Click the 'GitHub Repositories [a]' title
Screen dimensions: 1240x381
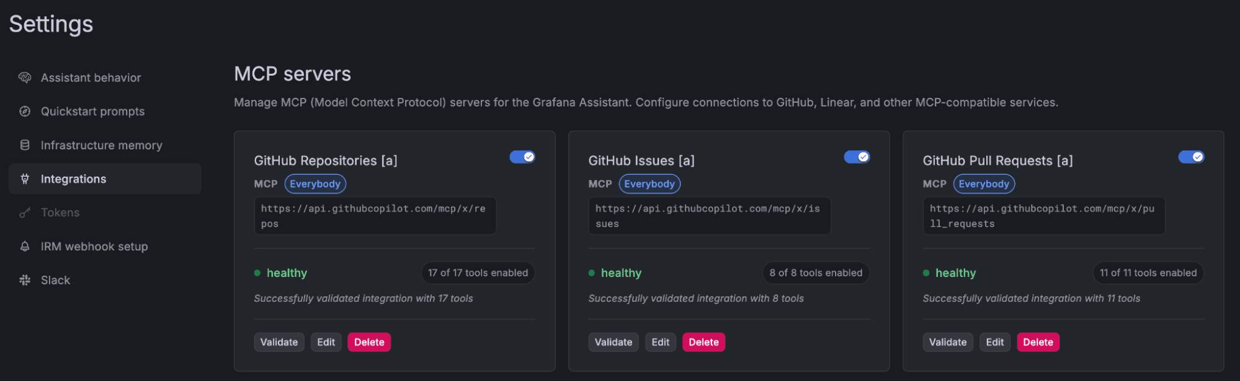pos(326,160)
